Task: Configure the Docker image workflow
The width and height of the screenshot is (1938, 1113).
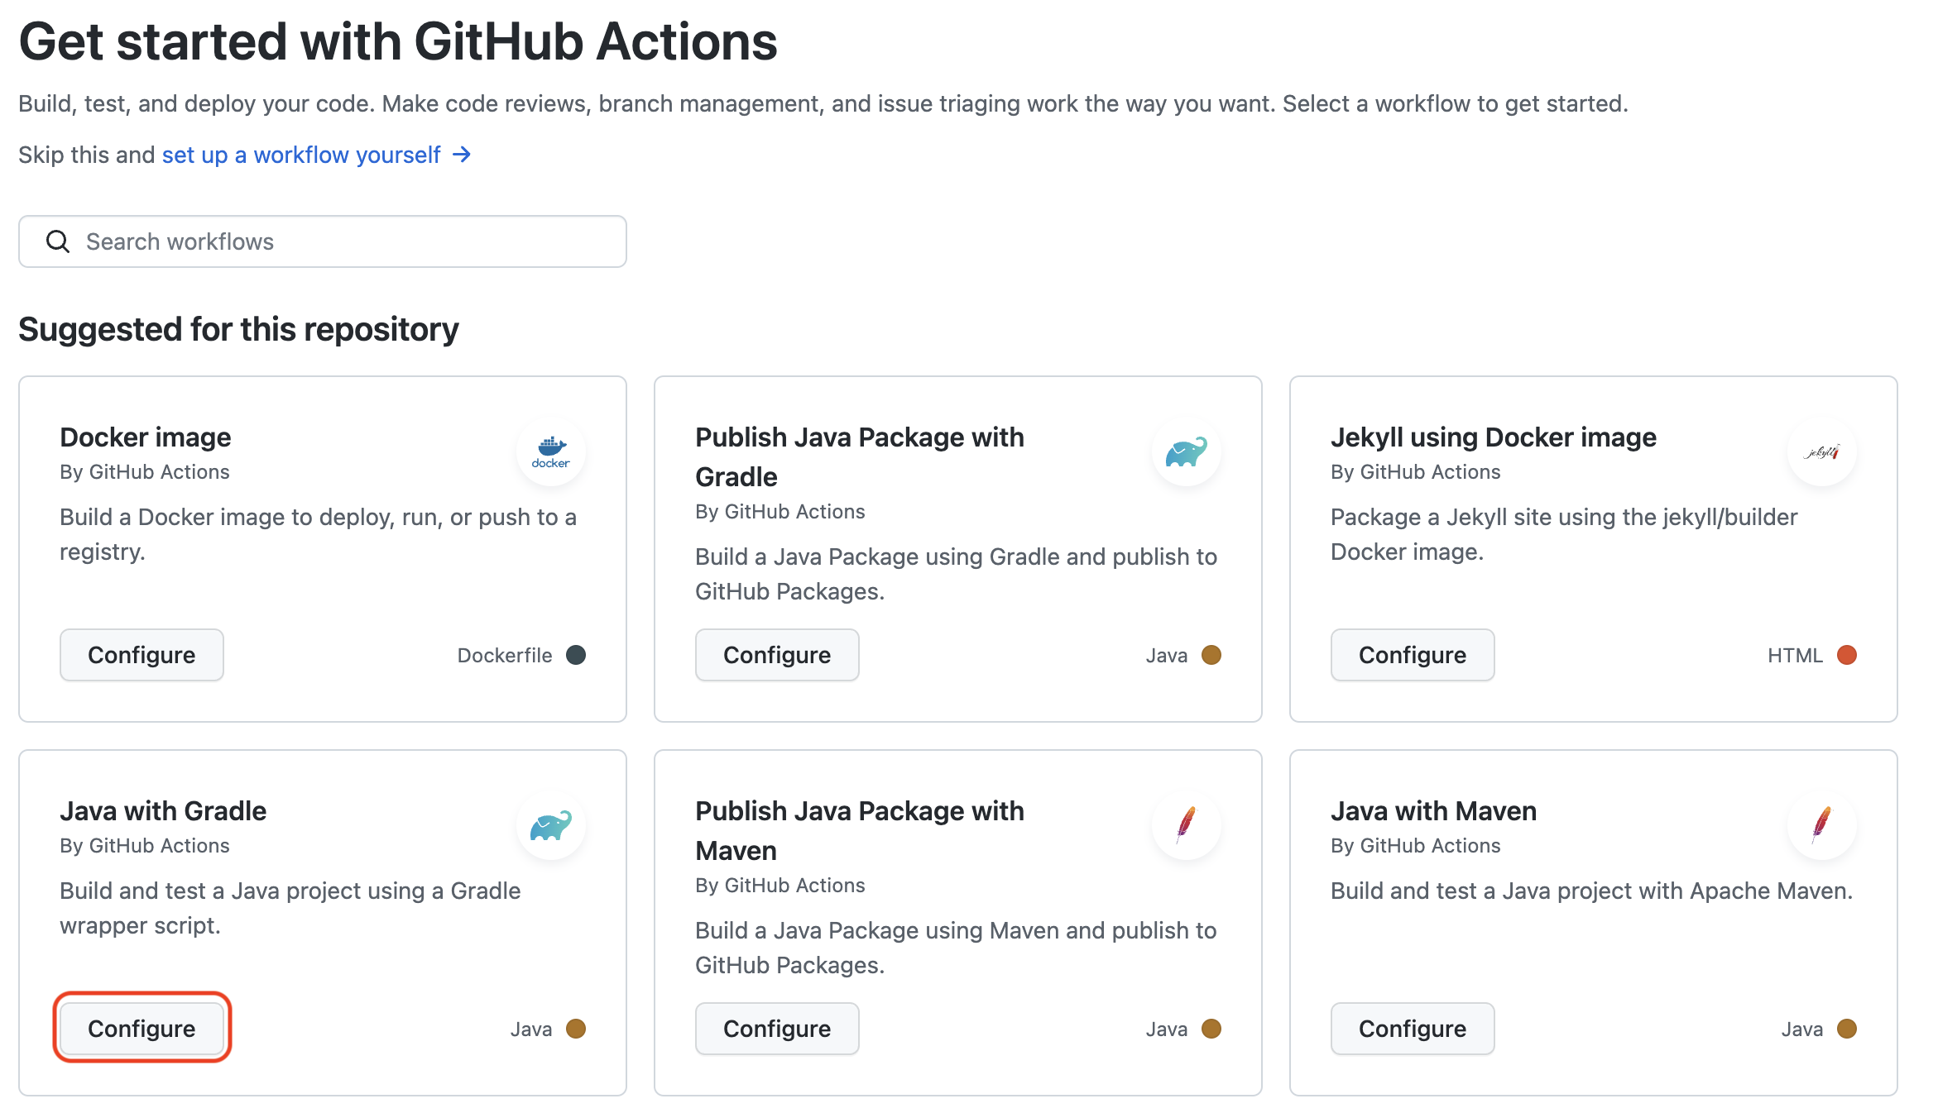Action: pos(142,655)
